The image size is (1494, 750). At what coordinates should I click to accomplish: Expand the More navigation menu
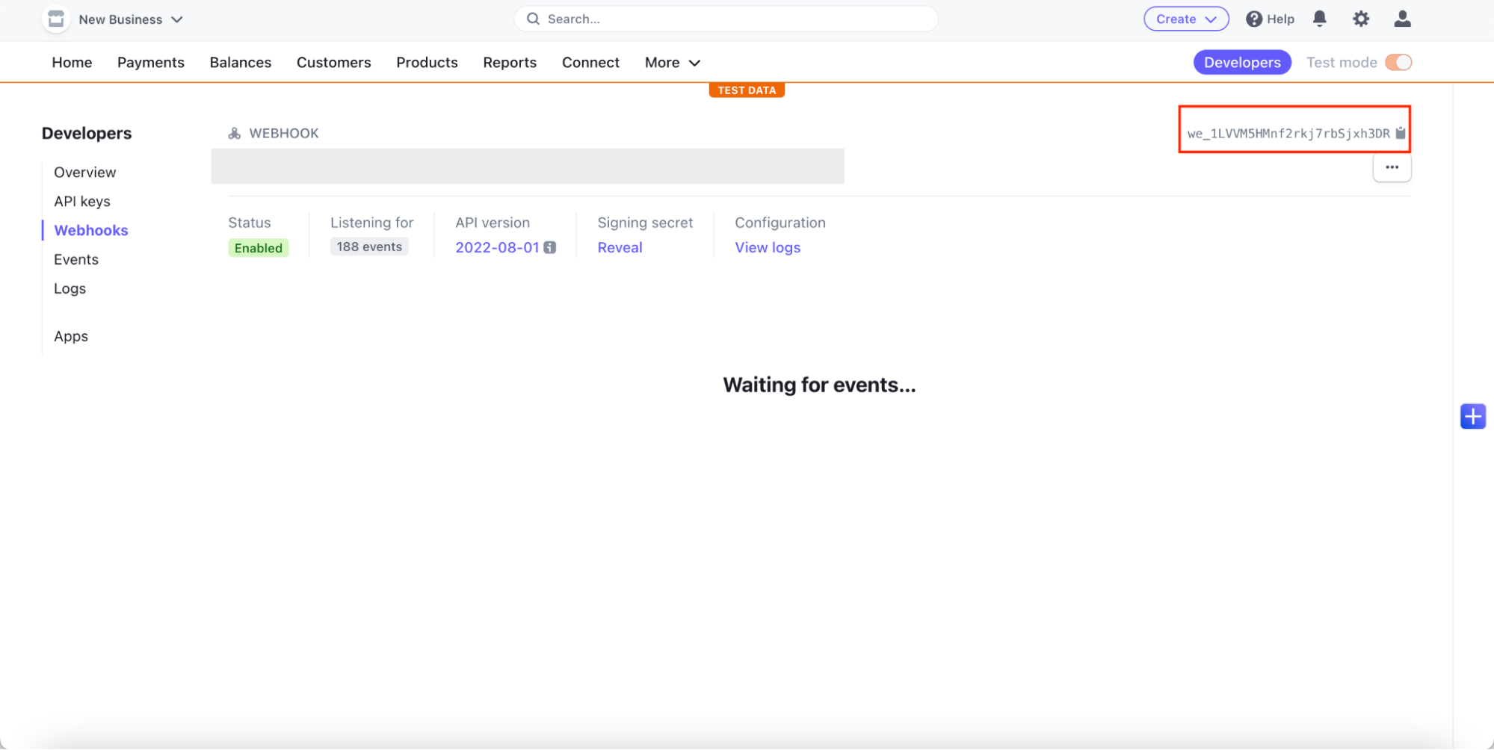(670, 63)
